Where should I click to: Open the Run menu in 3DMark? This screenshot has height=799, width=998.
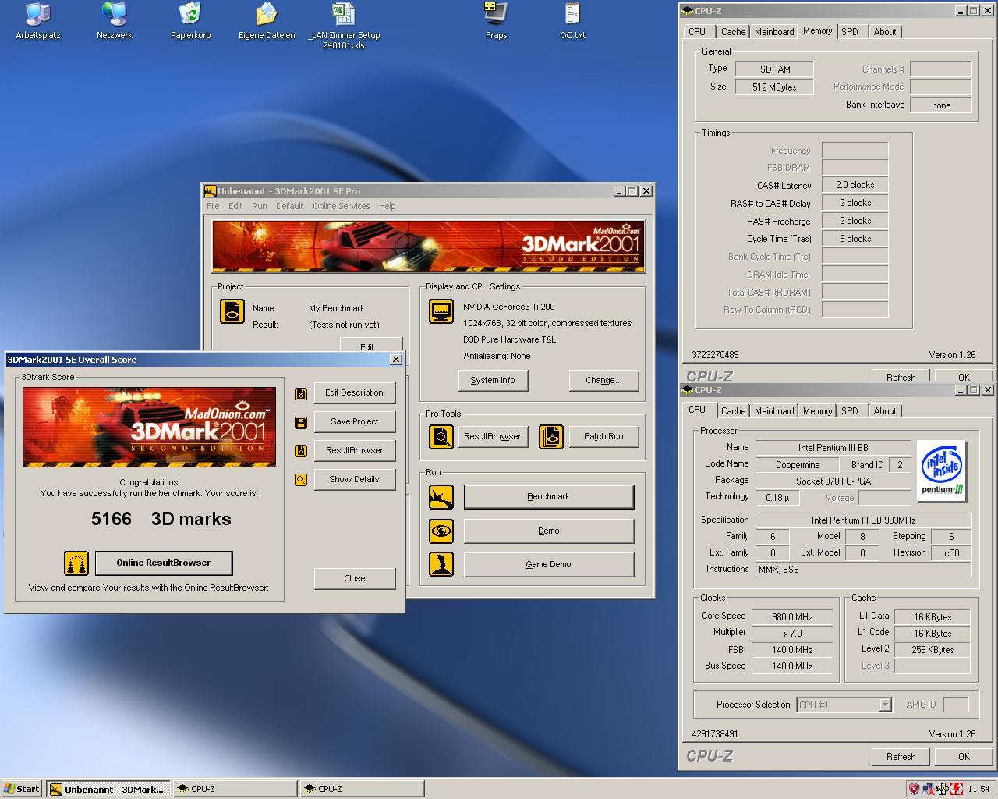[259, 206]
